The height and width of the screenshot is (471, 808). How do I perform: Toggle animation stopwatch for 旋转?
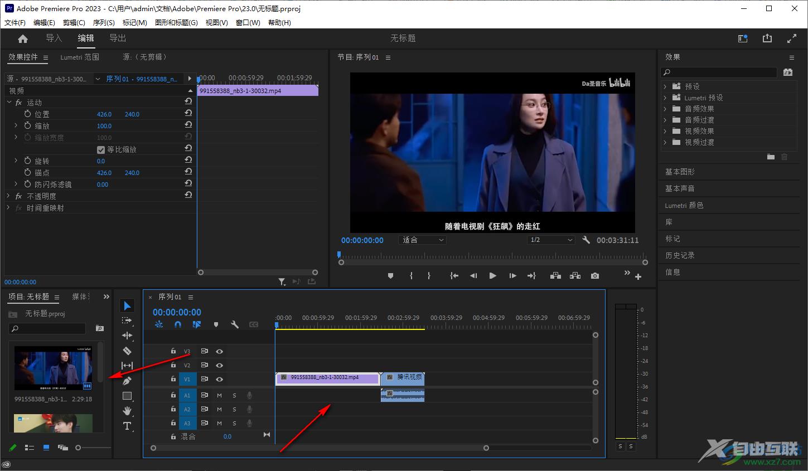point(27,161)
